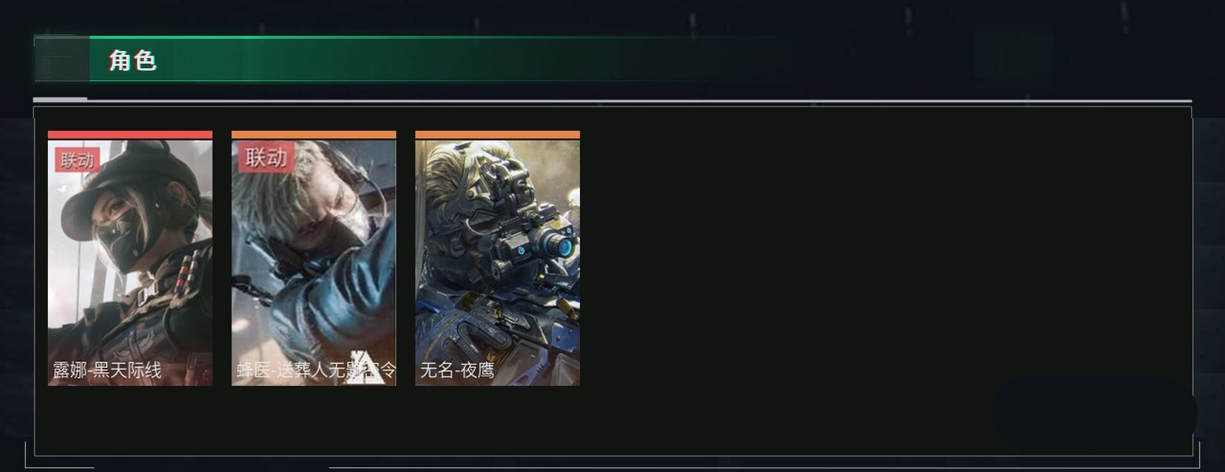The image size is (1225, 472).
Task: Click the 联动 badge on 蜂医 card
Action: [265, 157]
